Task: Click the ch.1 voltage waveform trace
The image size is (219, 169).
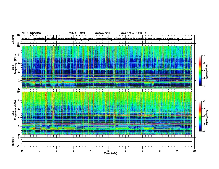Action: coord(107,39)
